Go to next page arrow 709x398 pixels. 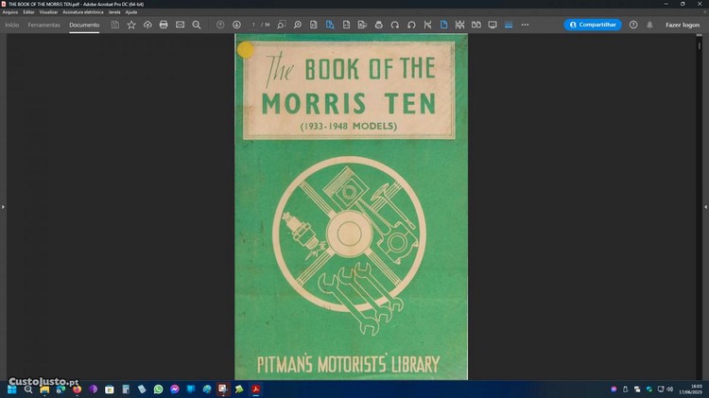coord(236,25)
